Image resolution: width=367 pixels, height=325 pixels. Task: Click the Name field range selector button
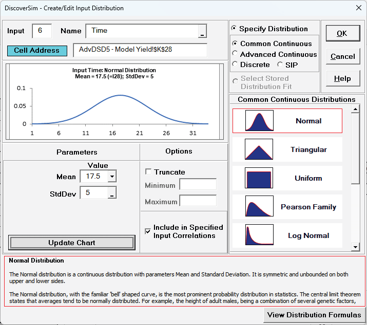[x=202, y=32]
